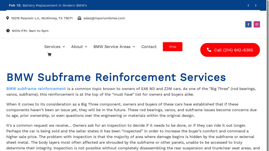This screenshot has width=269, height=151.
Task: Click the page vertical scrollbar
Action: coord(268,75)
